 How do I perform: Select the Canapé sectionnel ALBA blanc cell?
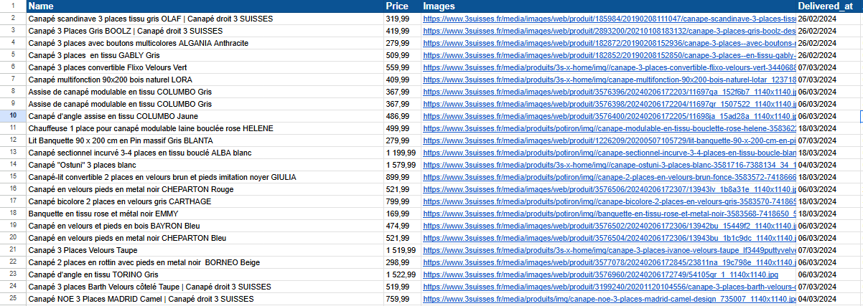coord(205,153)
